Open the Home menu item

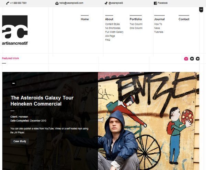[x=85, y=19]
